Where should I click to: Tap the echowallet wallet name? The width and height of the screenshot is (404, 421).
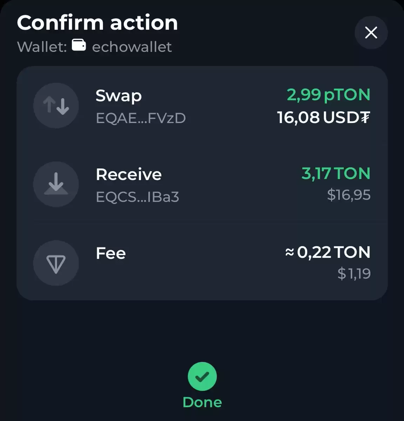(132, 47)
